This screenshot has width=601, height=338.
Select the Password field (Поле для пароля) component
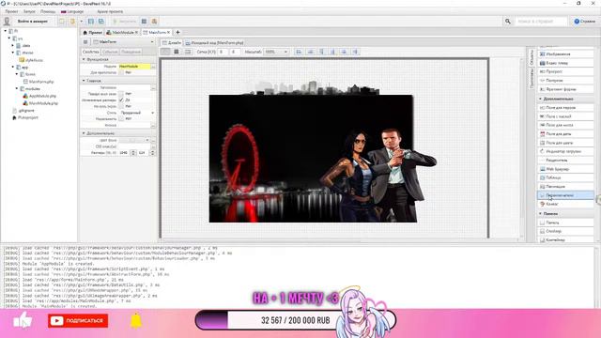tap(565, 108)
